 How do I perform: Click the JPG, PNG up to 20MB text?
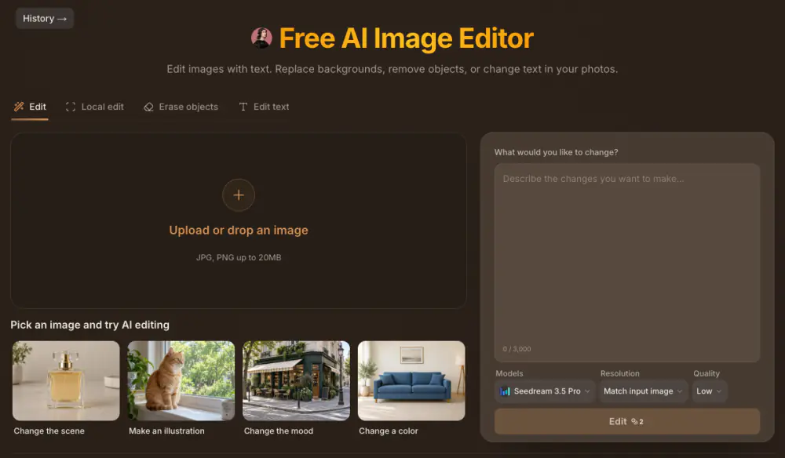[x=239, y=257]
